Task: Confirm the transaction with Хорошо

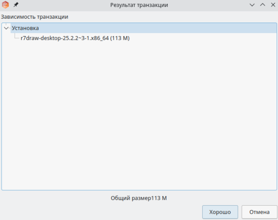Action: point(220,212)
